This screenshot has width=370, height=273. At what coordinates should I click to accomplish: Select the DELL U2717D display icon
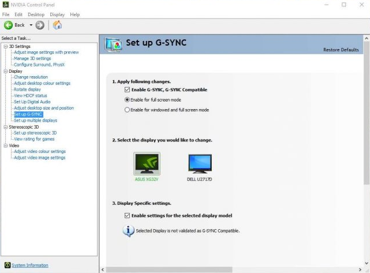point(200,163)
